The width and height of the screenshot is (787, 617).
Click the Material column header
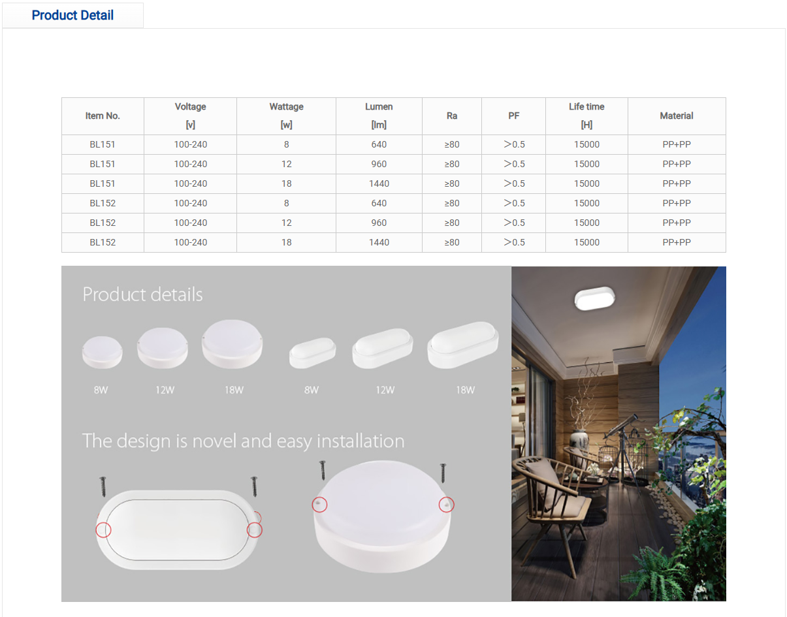(677, 116)
